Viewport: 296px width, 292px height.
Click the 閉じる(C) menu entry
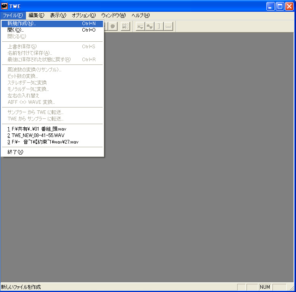point(52,36)
